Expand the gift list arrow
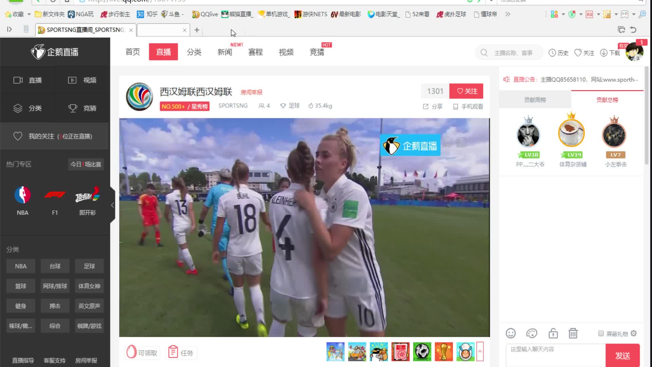Viewport: 652px width, 367px height. (x=480, y=351)
